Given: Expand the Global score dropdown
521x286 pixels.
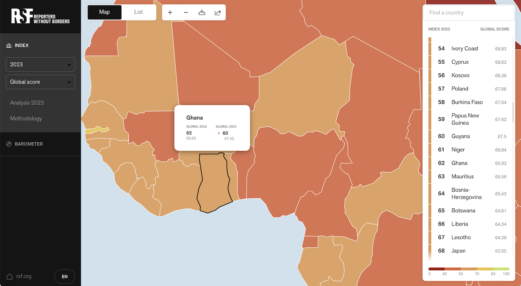Looking at the screenshot, I should tap(40, 82).
